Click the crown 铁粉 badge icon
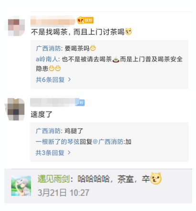 pyautogui.click(x=85, y=20)
